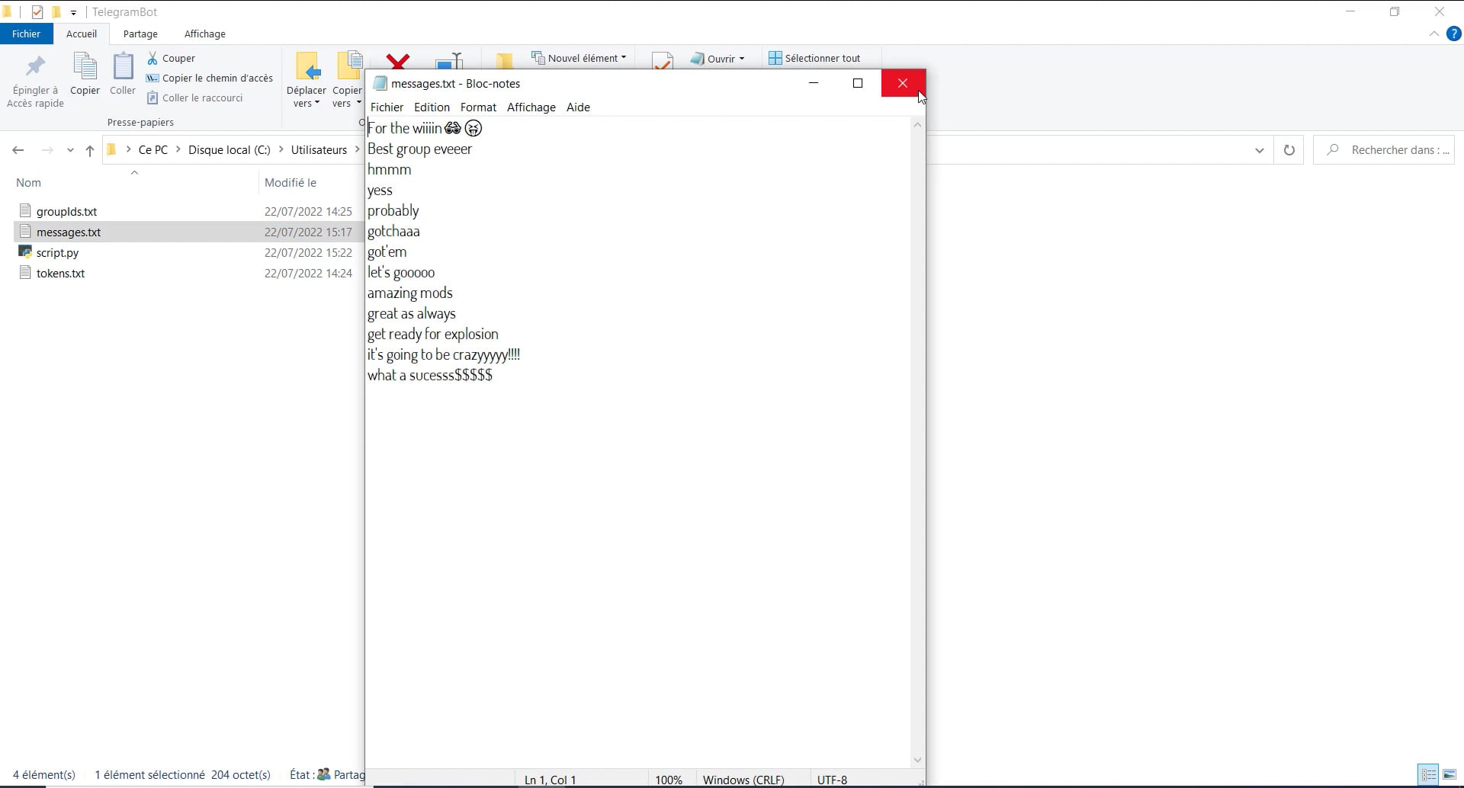This screenshot has width=1464, height=788.
Task: Open Notepad Format menu
Action: click(x=478, y=107)
